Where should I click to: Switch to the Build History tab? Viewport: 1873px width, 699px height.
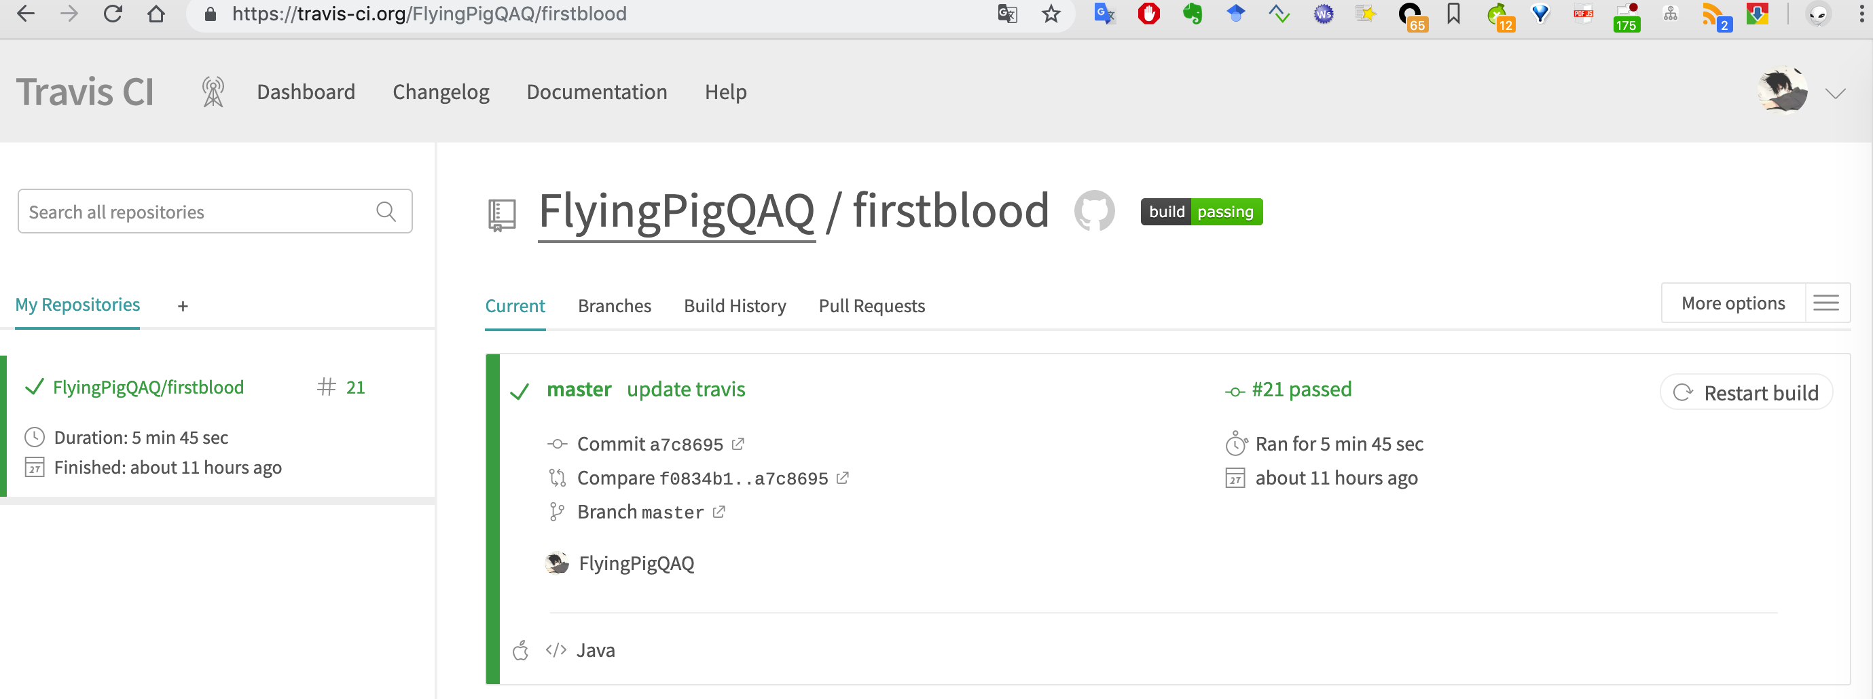pos(734,306)
